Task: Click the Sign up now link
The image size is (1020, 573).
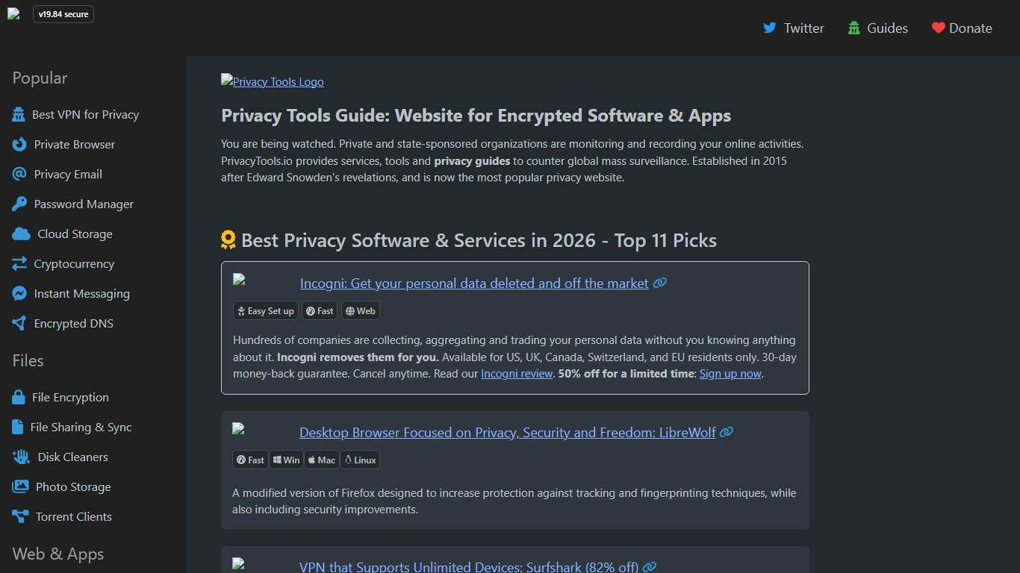Action: 730,373
